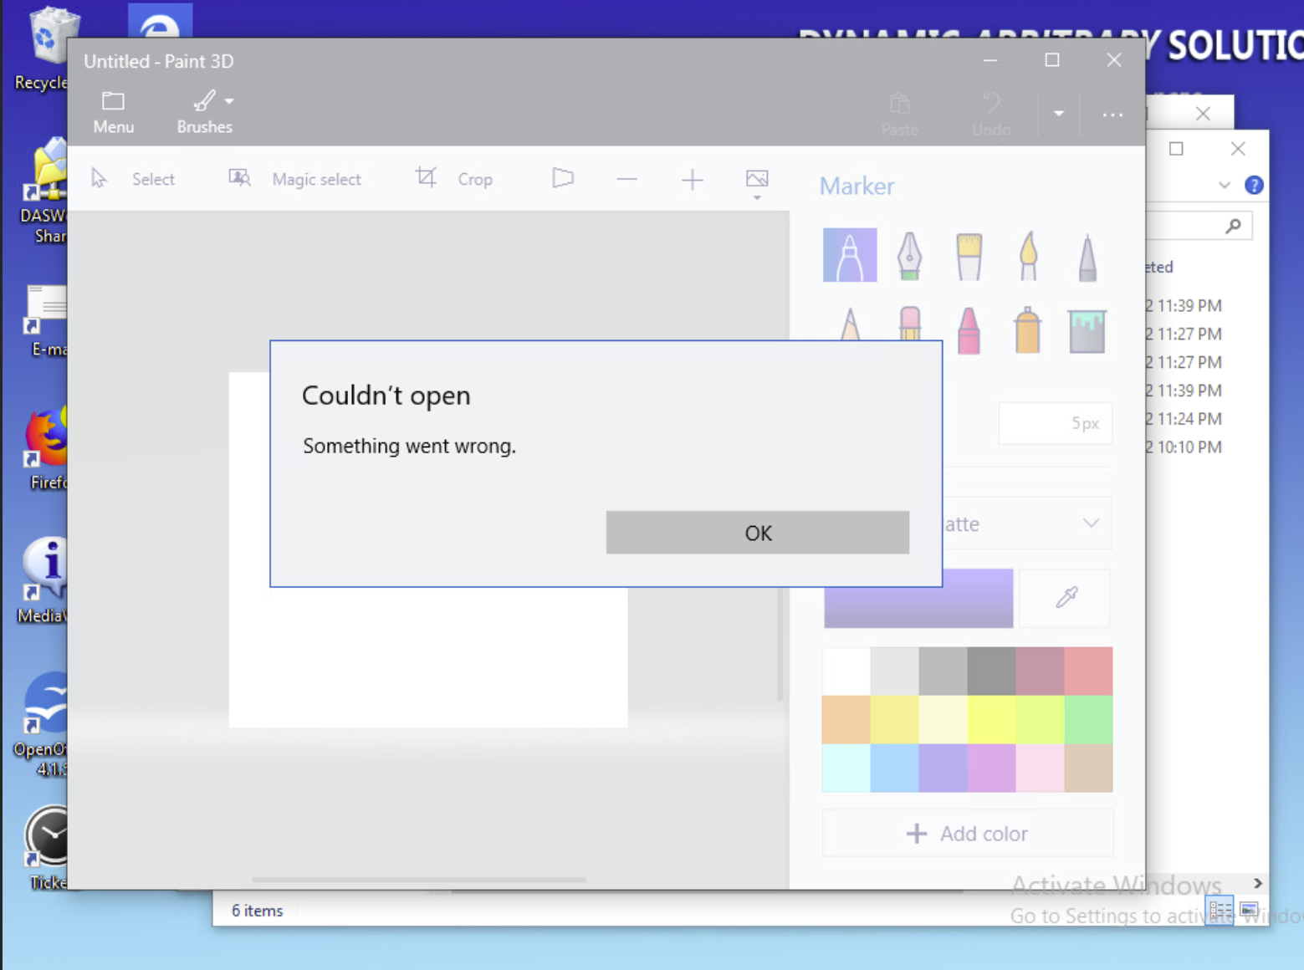Expand the ribbon chevron in File Explorer

point(1225,185)
